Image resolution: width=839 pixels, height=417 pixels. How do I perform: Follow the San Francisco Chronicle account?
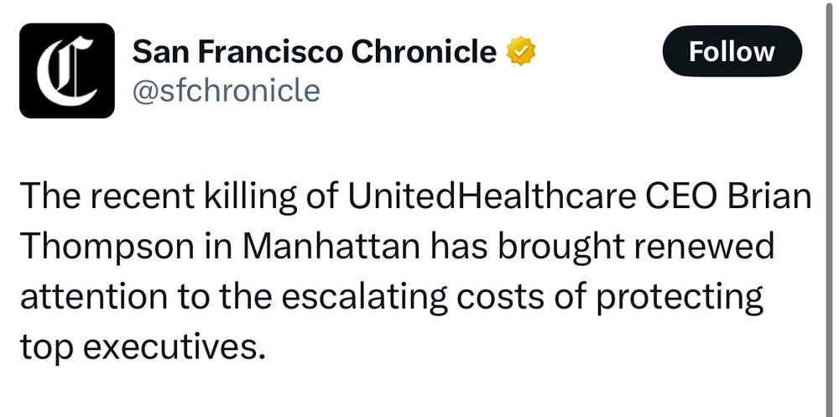point(732,51)
